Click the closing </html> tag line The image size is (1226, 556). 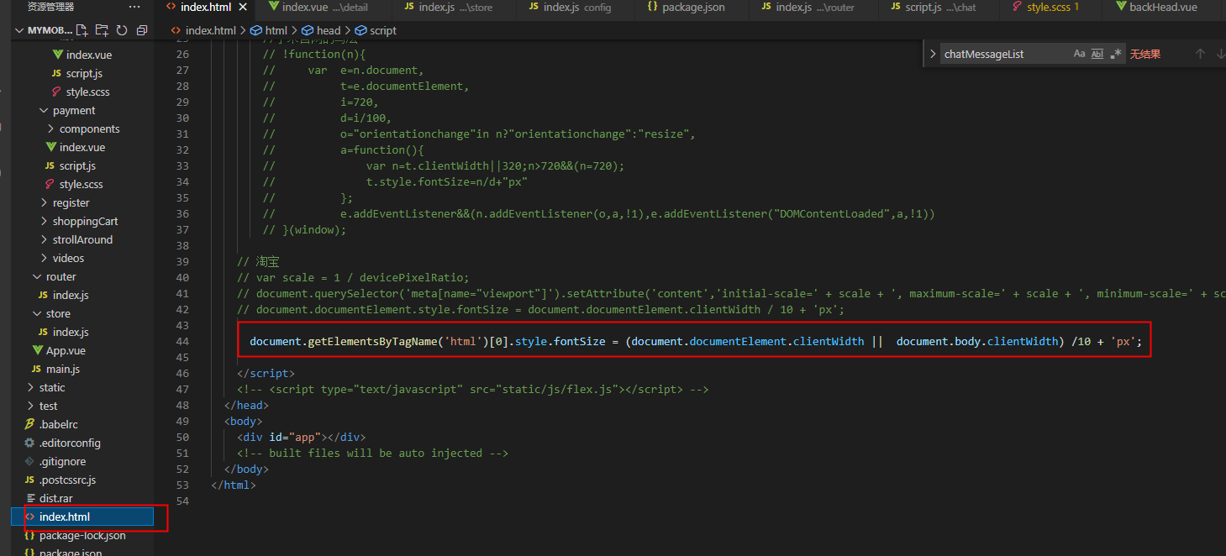point(233,485)
